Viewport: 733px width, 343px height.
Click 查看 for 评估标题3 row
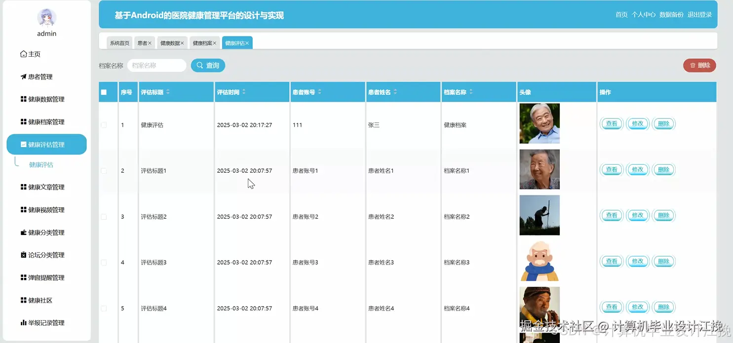612,262
